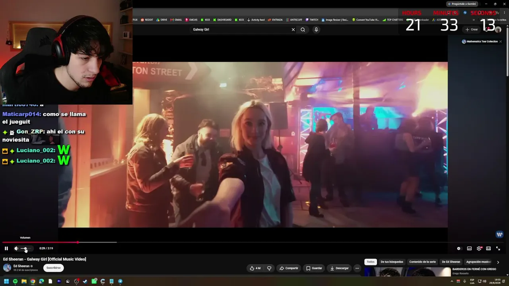
Task: Open the DRIVE bookmark
Action: click(162, 20)
